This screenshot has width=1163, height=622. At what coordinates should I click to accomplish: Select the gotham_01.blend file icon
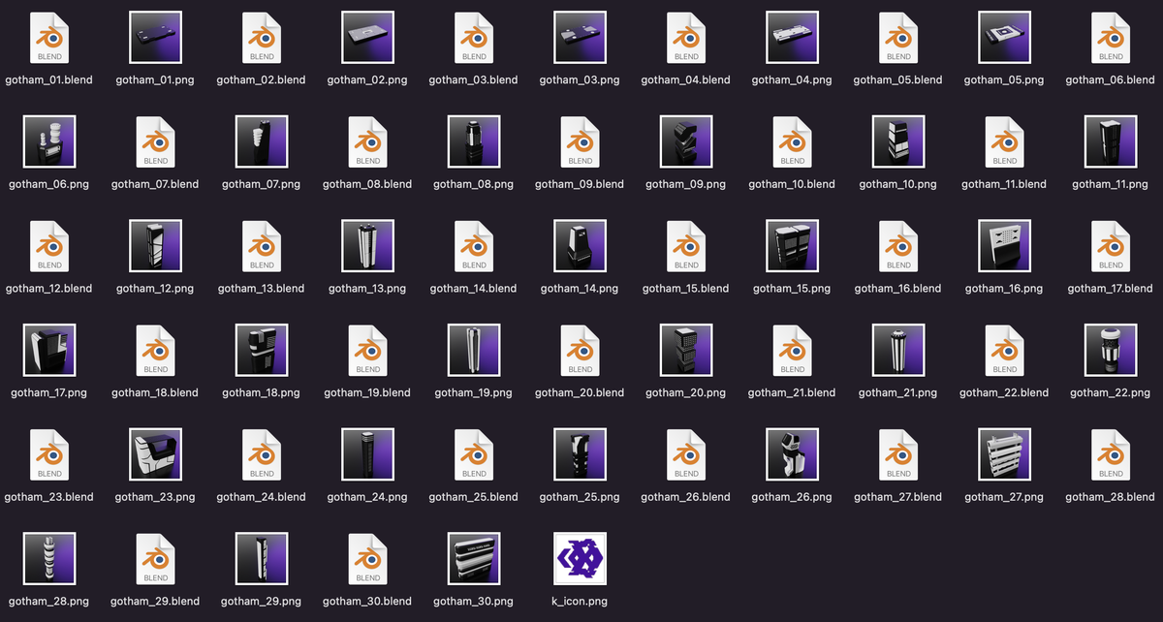point(49,39)
